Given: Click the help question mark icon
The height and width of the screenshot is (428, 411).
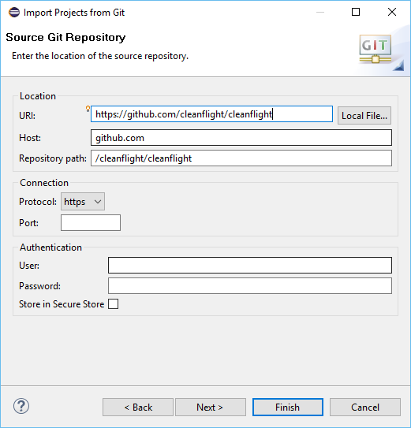Looking at the screenshot, I should 21,406.
